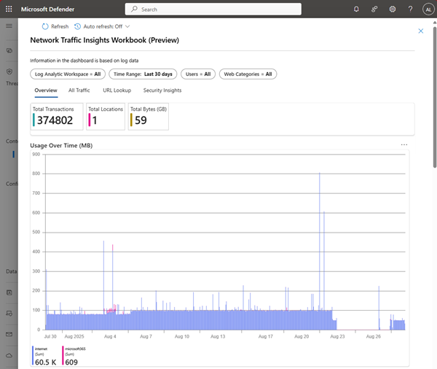Open the endpoint search icon in sidebar
This screenshot has height=369, width=437.
pyautogui.click(x=9, y=314)
